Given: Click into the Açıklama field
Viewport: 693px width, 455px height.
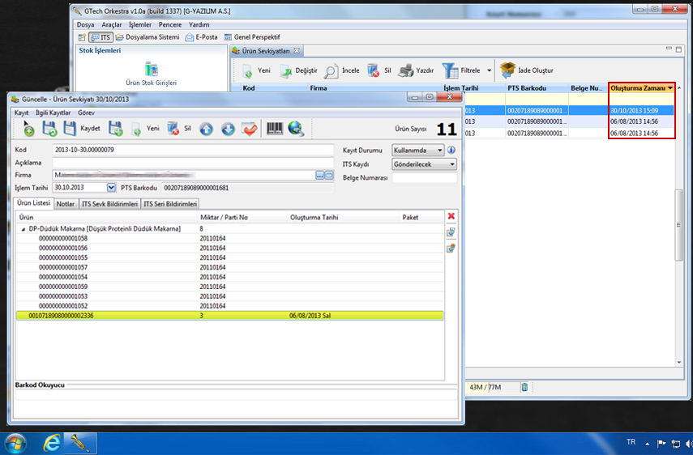Looking at the screenshot, I should [193, 163].
